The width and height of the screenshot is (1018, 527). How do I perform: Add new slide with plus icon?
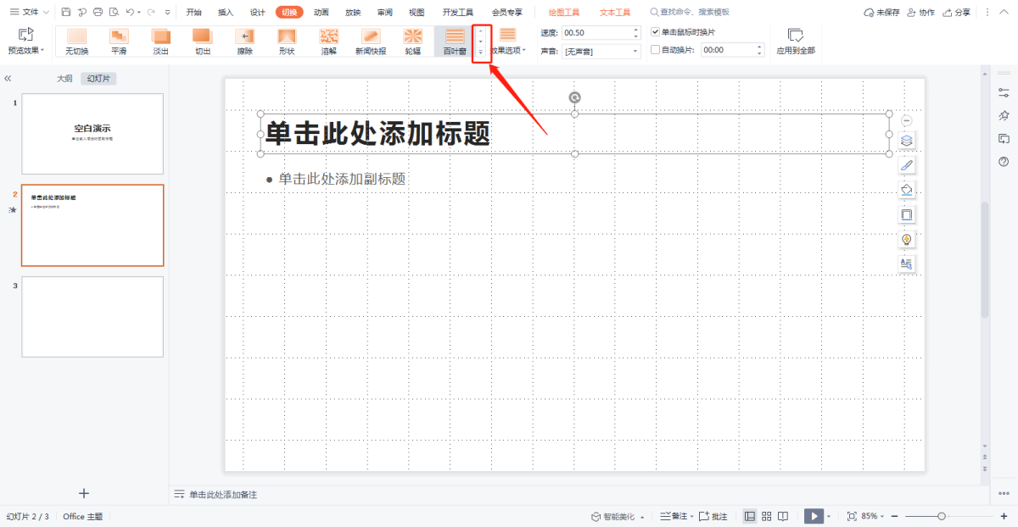pyautogui.click(x=84, y=493)
